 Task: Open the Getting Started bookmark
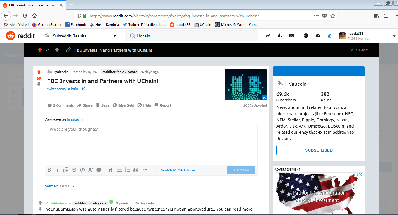coord(47,25)
